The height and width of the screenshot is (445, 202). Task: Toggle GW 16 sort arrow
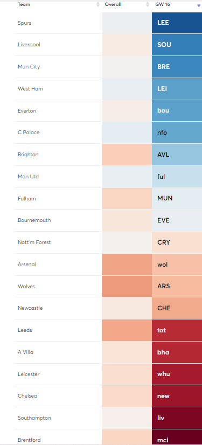pyautogui.click(x=199, y=6)
